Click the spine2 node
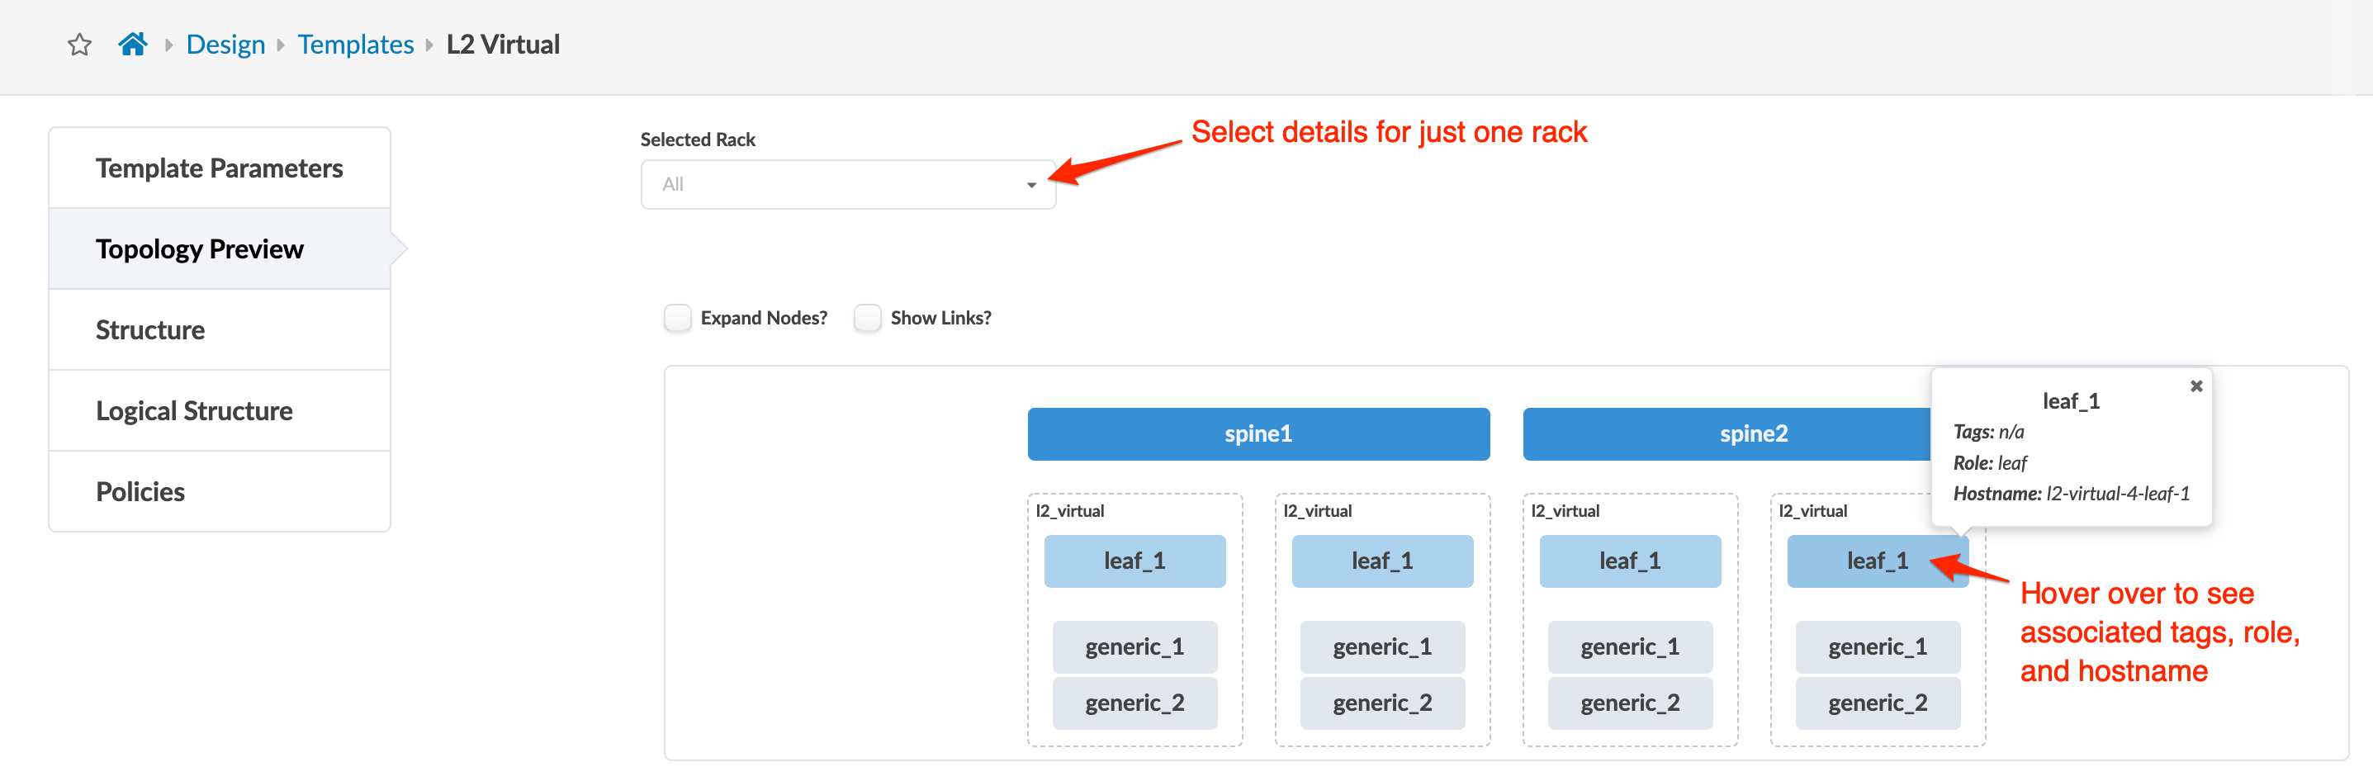 coord(1726,433)
